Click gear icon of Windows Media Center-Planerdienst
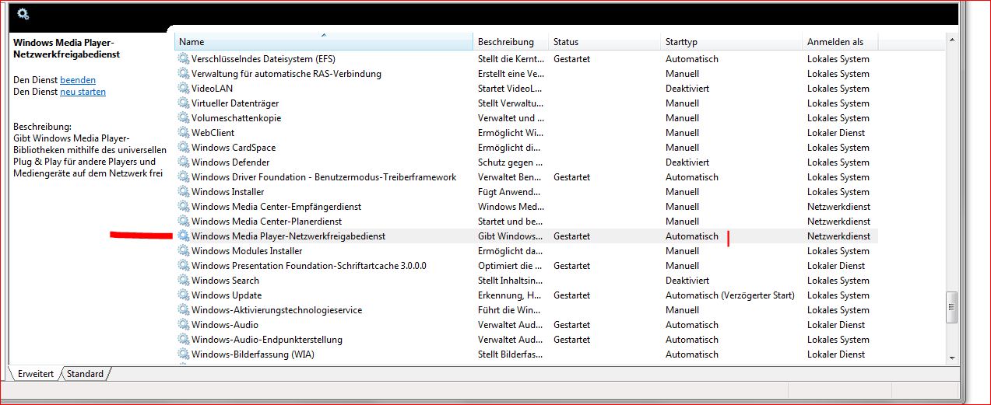This screenshot has width=991, height=405. click(x=184, y=222)
